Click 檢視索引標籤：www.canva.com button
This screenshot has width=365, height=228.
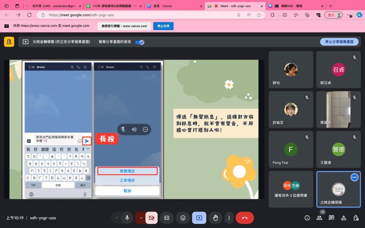click(x=124, y=26)
